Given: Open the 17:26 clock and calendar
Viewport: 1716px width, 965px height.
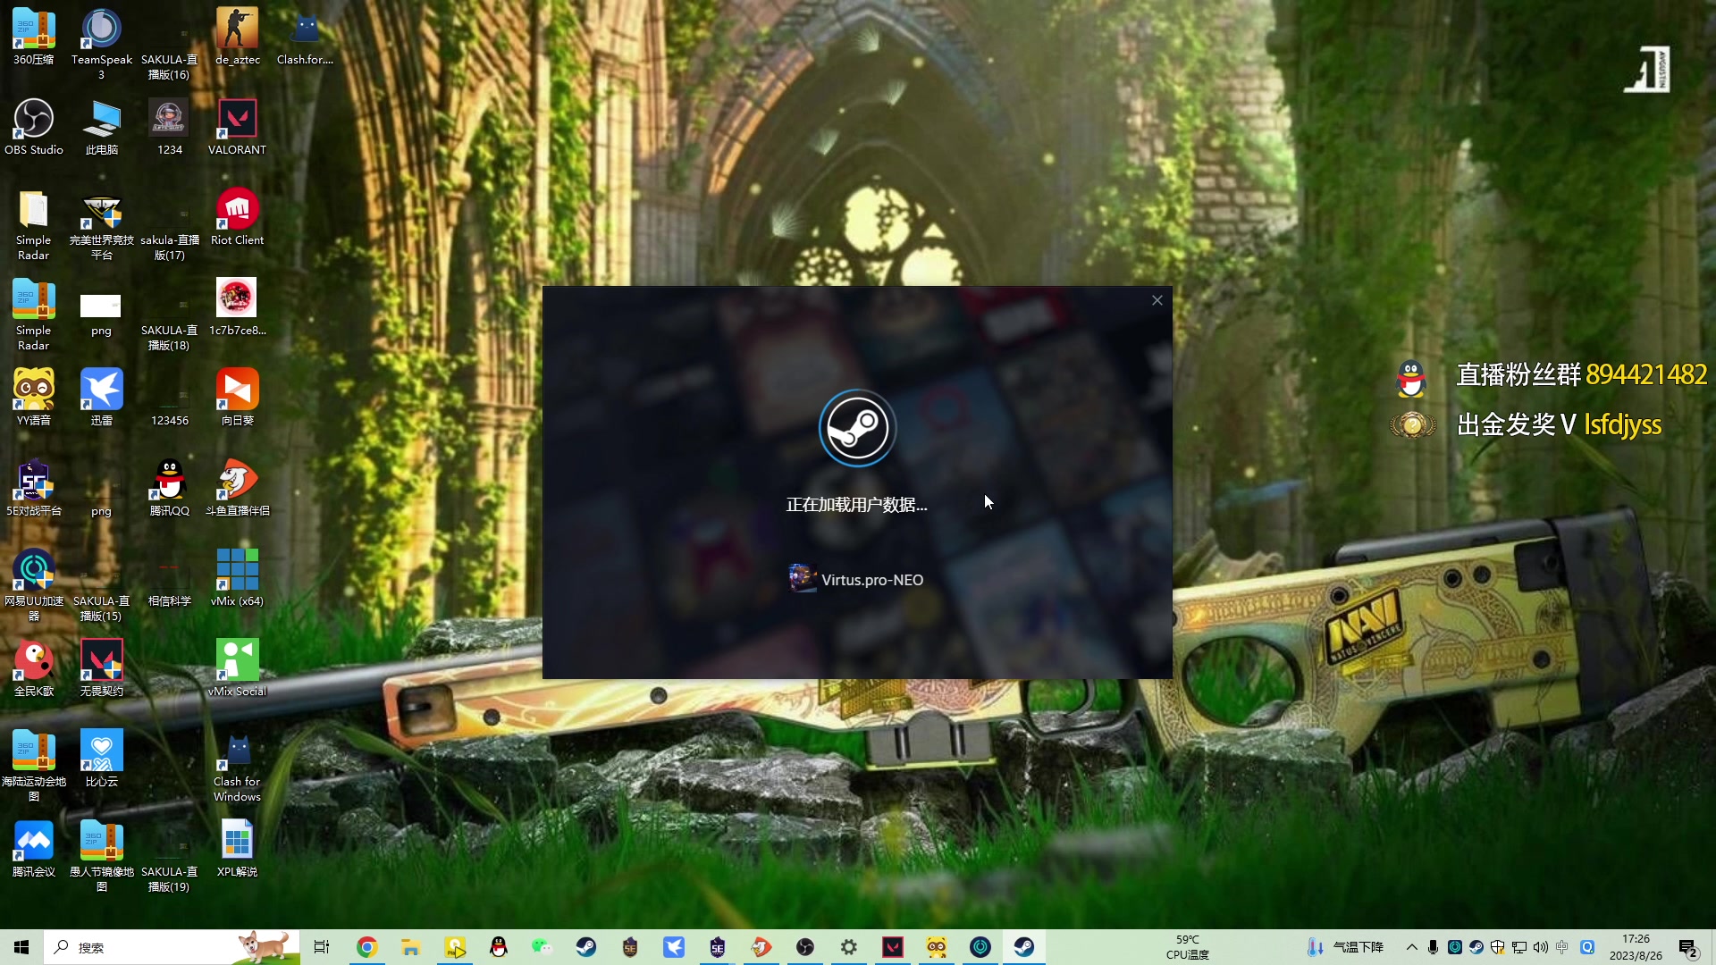Looking at the screenshot, I should (x=1636, y=947).
